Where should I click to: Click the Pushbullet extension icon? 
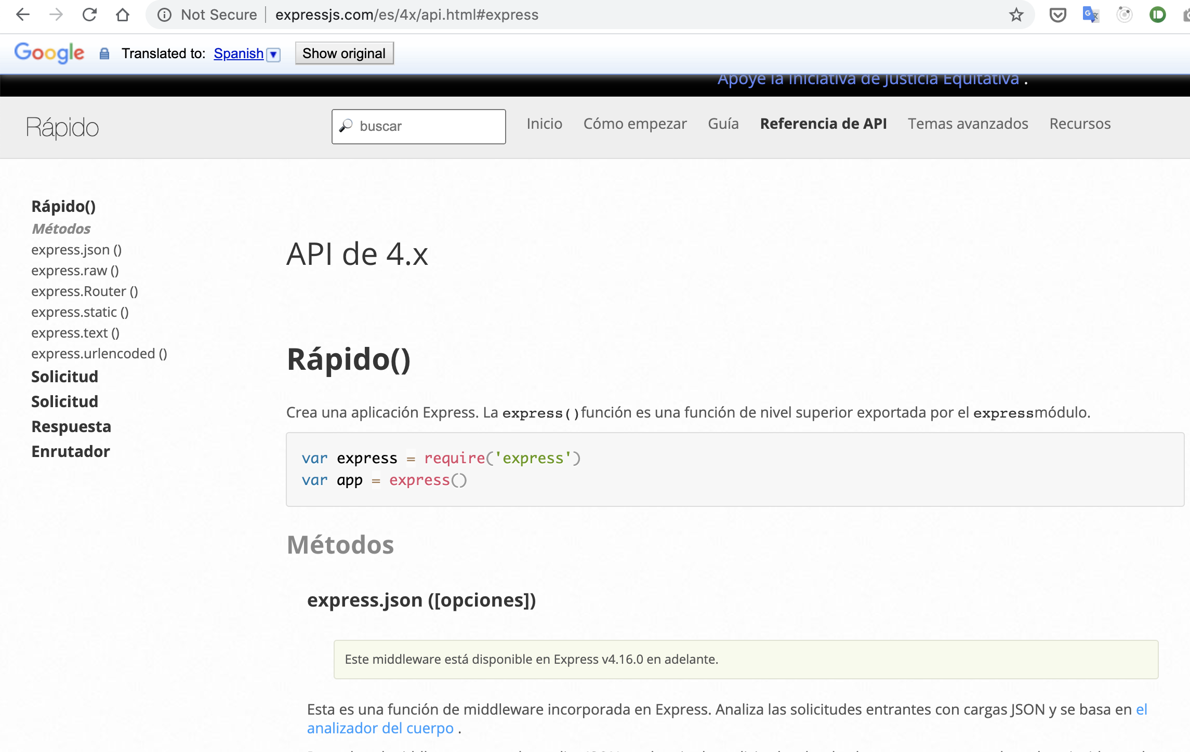pyautogui.click(x=1158, y=15)
